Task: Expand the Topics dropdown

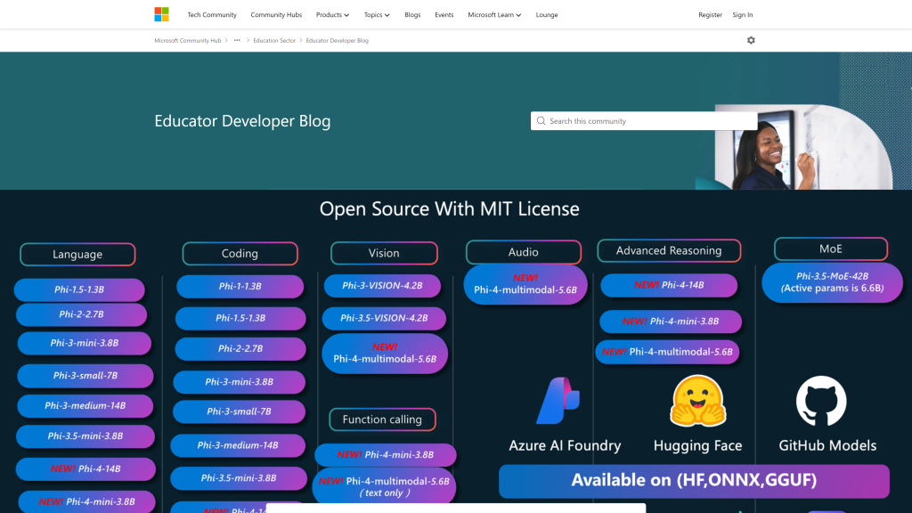Action: [377, 14]
